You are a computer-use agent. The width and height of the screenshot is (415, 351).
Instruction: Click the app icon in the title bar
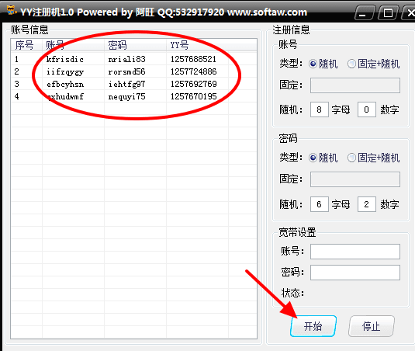point(12,11)
